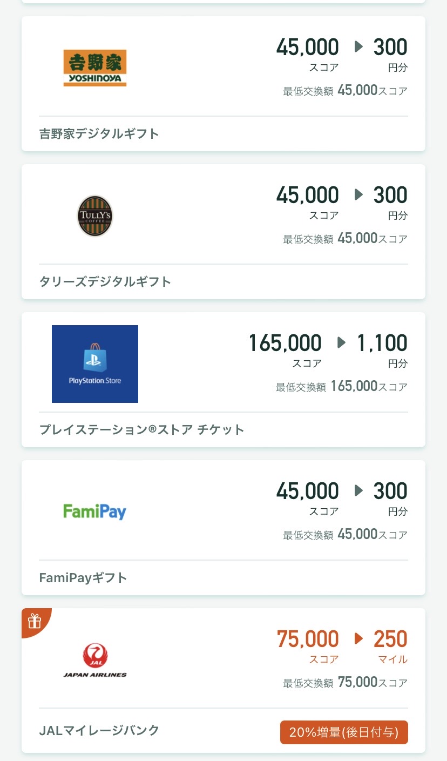Image resolution: width=447 pixels, height=761 pixels.
Task: Tap PlayStation 165,000 to 1,100 arrow
Action: pyautogui.click(x=342, y=343)
